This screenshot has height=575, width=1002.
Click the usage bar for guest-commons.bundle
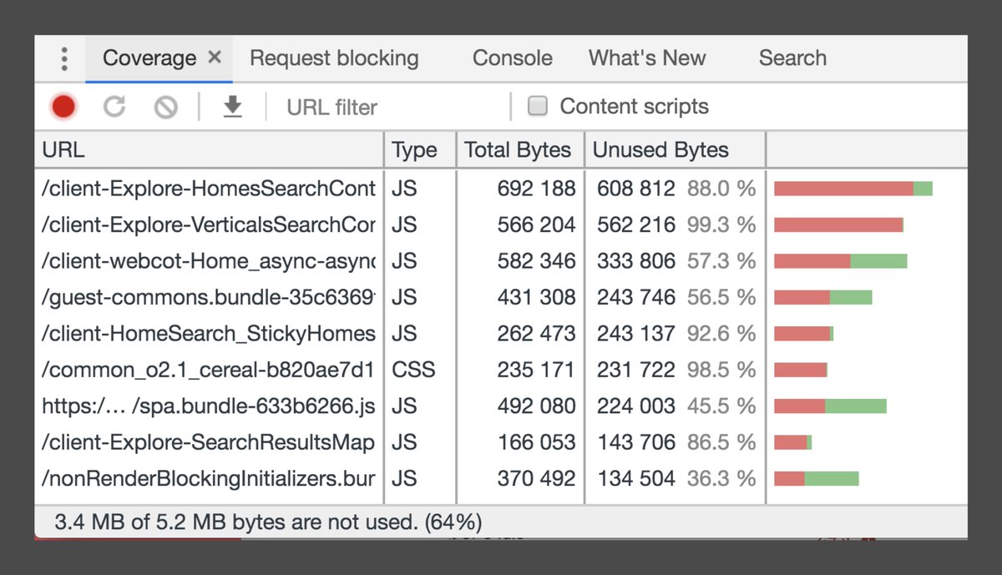tap(822, 296)
